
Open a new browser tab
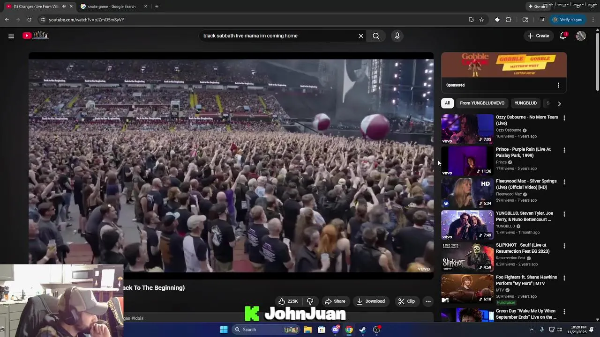point(157,7)
